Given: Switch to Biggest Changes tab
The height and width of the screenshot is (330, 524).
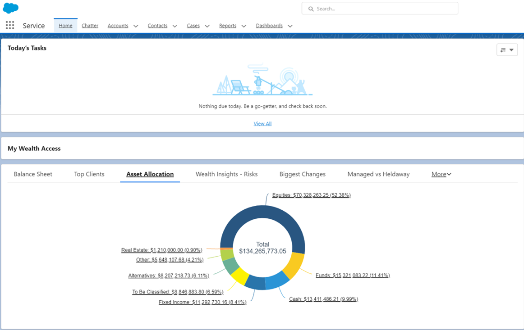Looking at the screenshot, I should 303,174.
